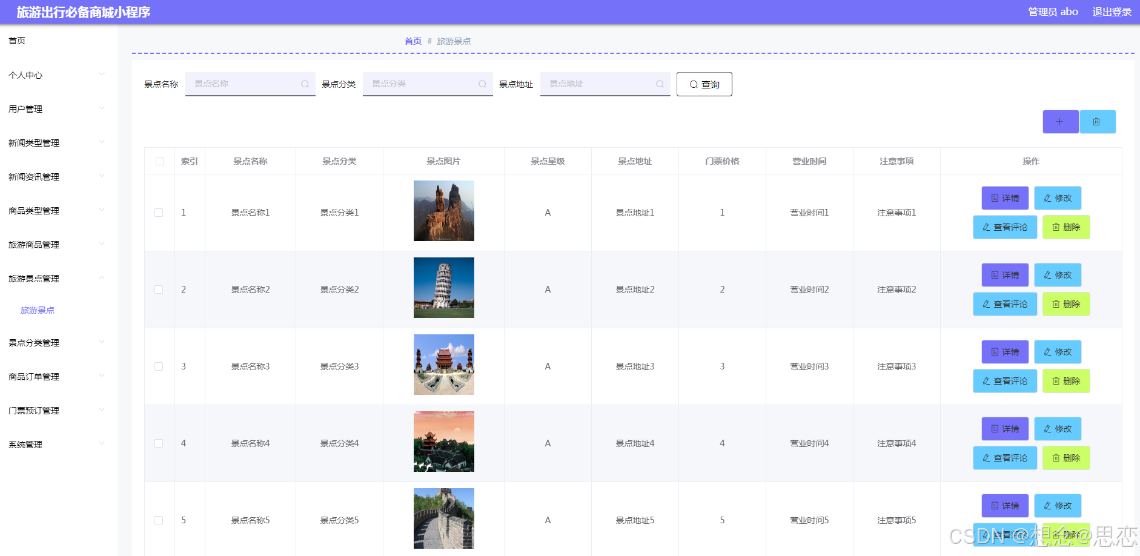The height and width of the screenshot is (556, 1140).
Task: Open 详情 for 景点名称1
Action: (1005, 198)
